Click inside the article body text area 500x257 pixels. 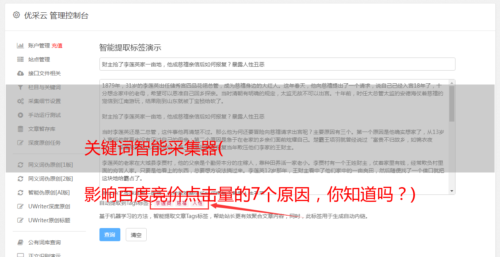click(274, 137)
